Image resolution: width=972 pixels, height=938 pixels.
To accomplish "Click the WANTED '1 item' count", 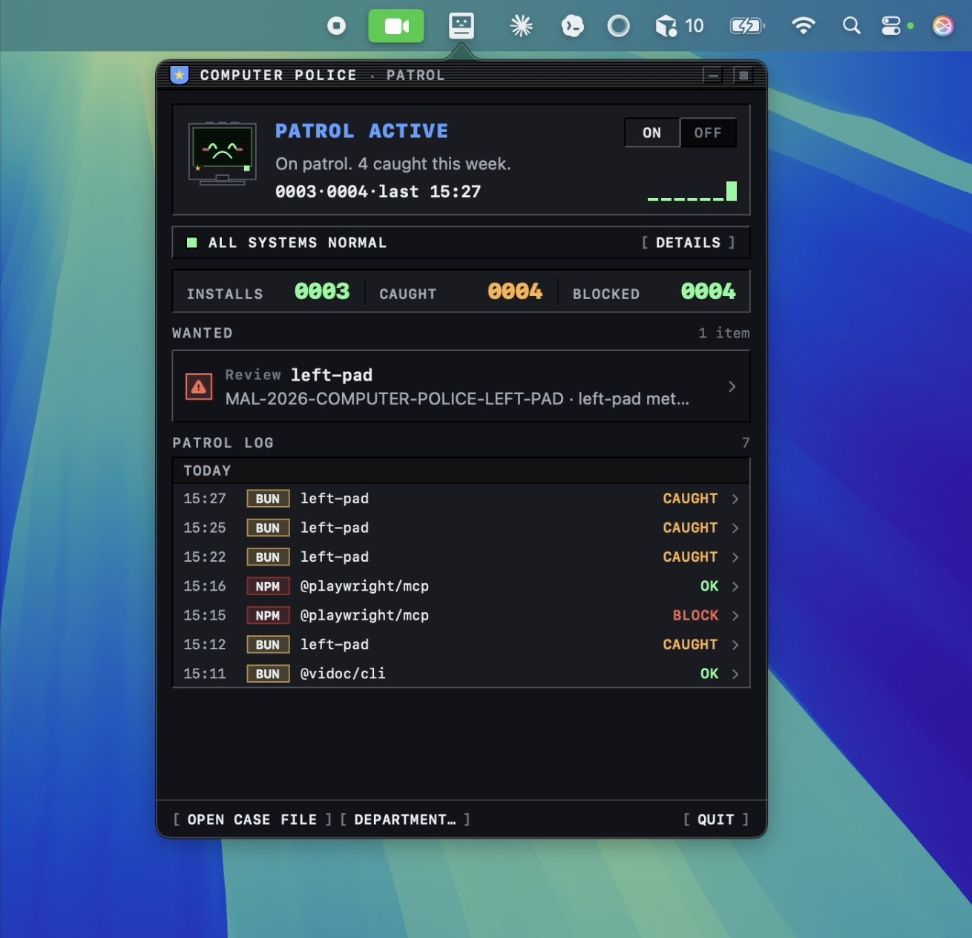I will [x=724, y=333].
